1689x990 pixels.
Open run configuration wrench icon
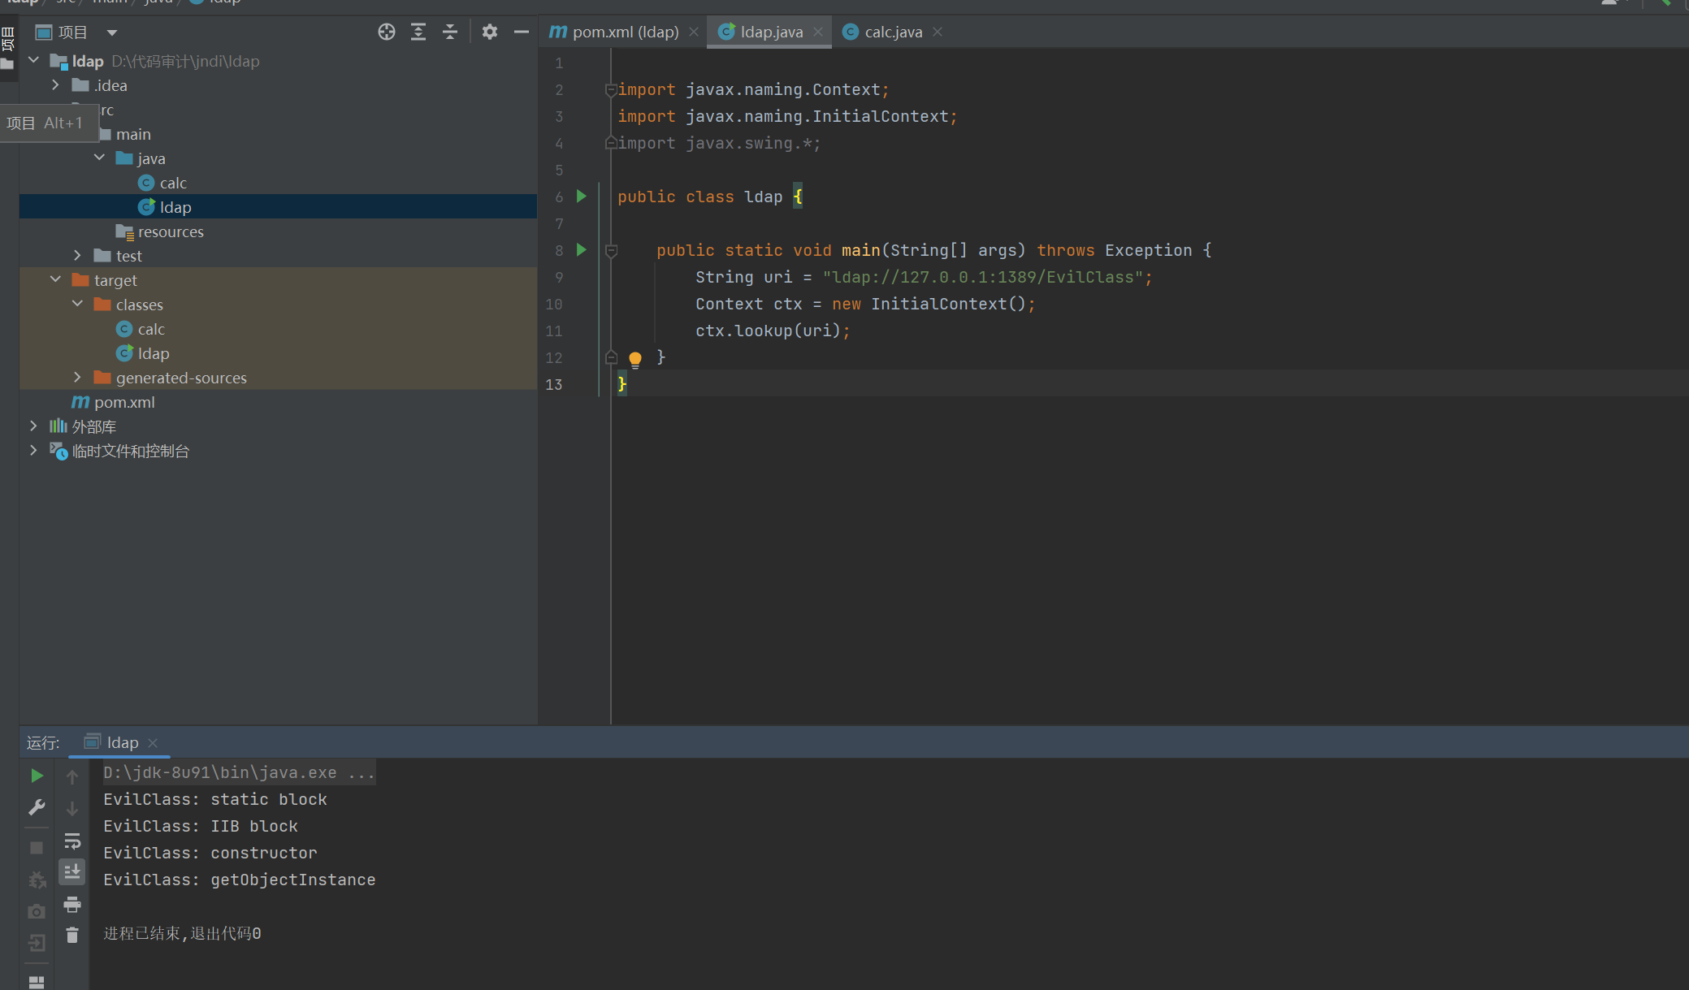pyautogui.click(x=37, y=807)
